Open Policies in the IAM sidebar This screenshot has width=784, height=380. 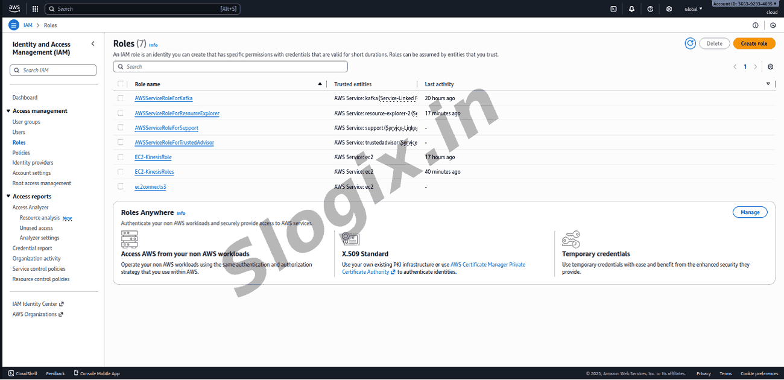tap(21, 153)
